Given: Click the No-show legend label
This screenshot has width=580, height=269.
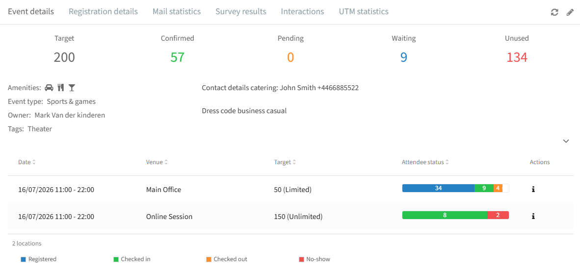Looking at the screenshot, I should point(318,259).
